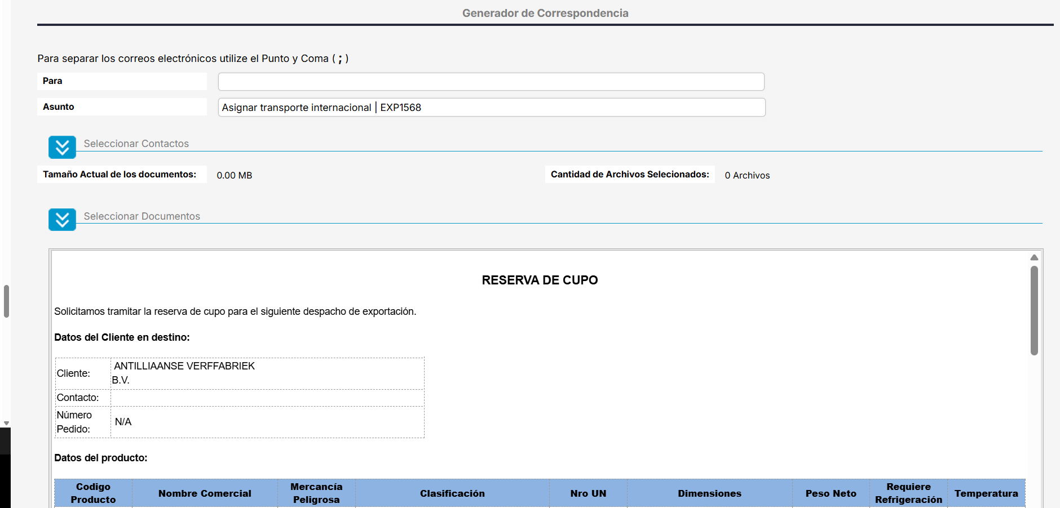Select the Codigo Producto column header
This screenshot has width=1060, height=508.
click(93, 493)
